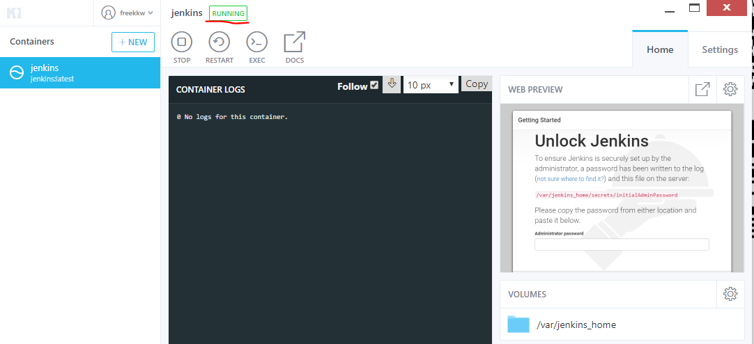
Task: Click the CONTAINER LOGS heading
Action: [210, 89]
